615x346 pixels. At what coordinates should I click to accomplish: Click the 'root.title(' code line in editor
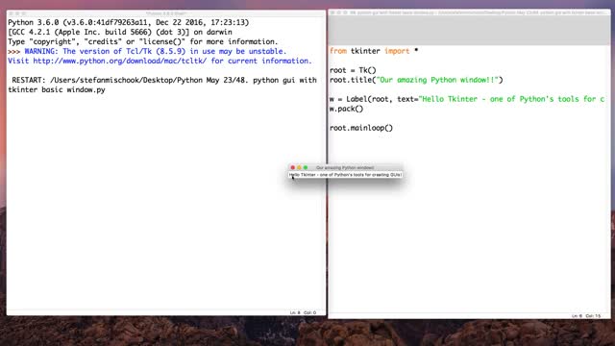pos(416,80)
